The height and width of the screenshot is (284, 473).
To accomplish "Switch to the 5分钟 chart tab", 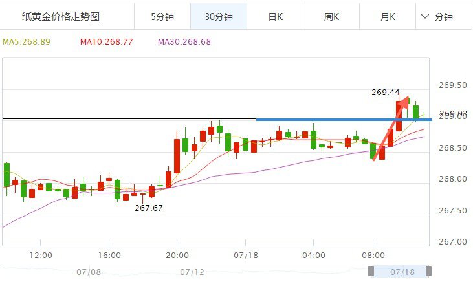I will [162, 17].
